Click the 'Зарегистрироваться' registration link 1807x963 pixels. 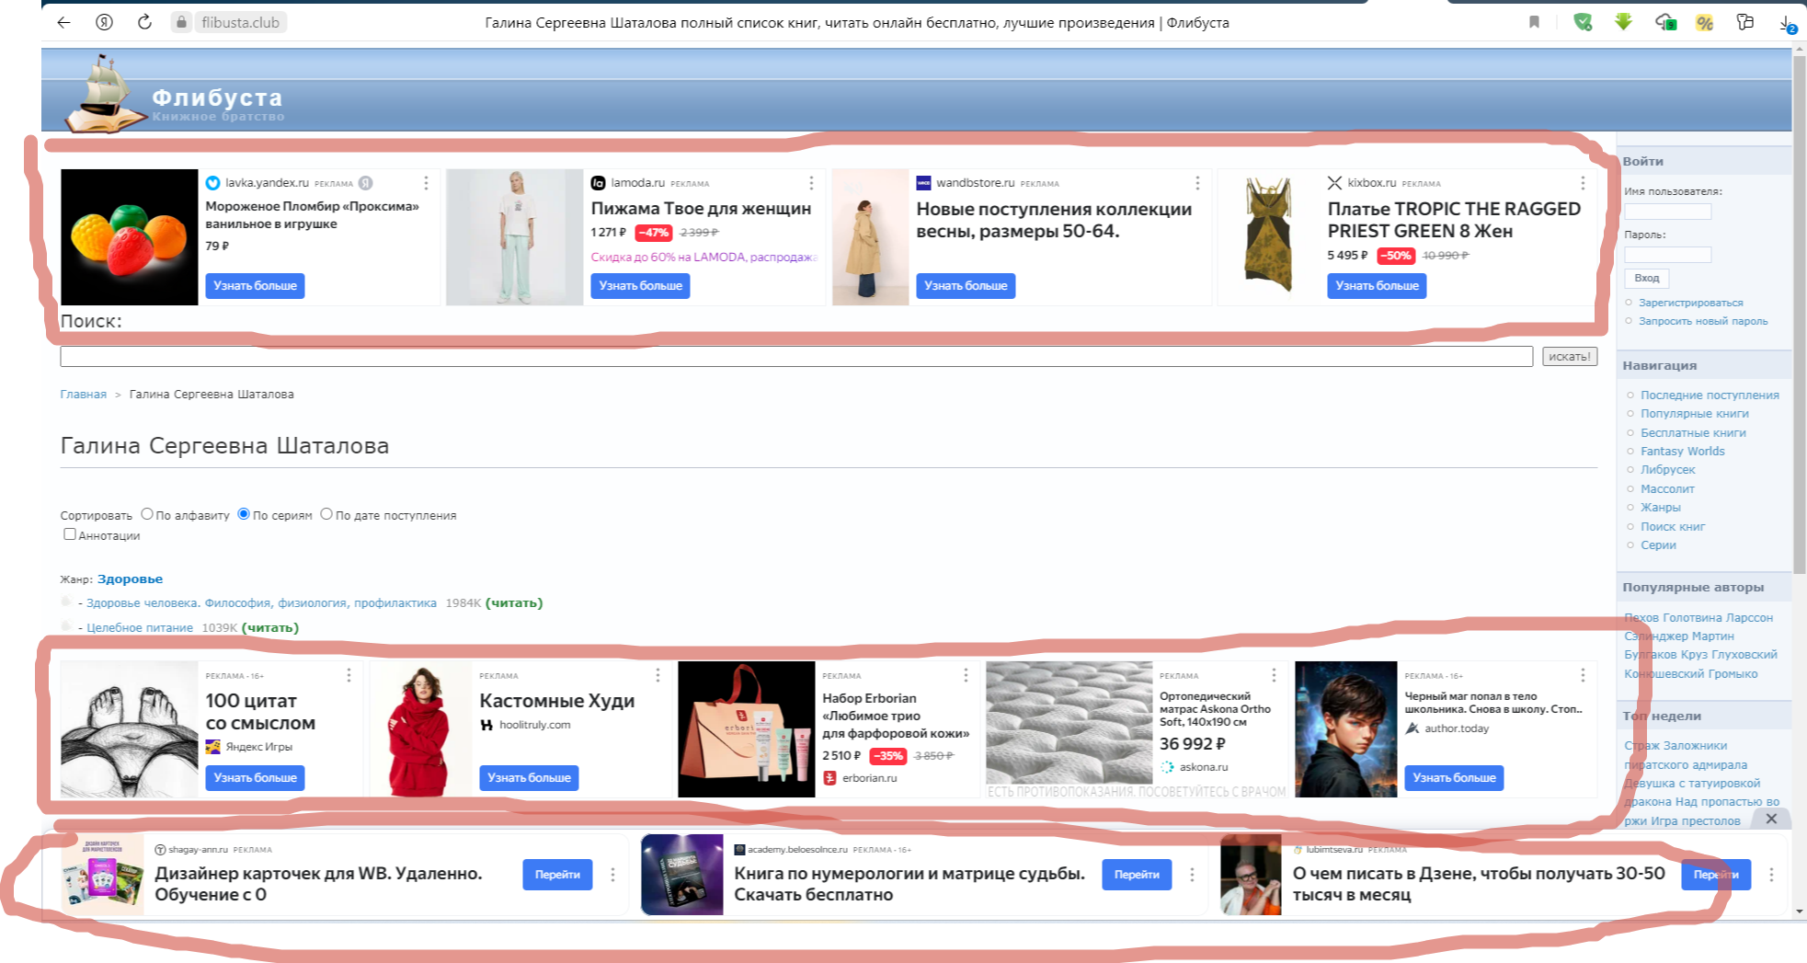[1690, 303]
